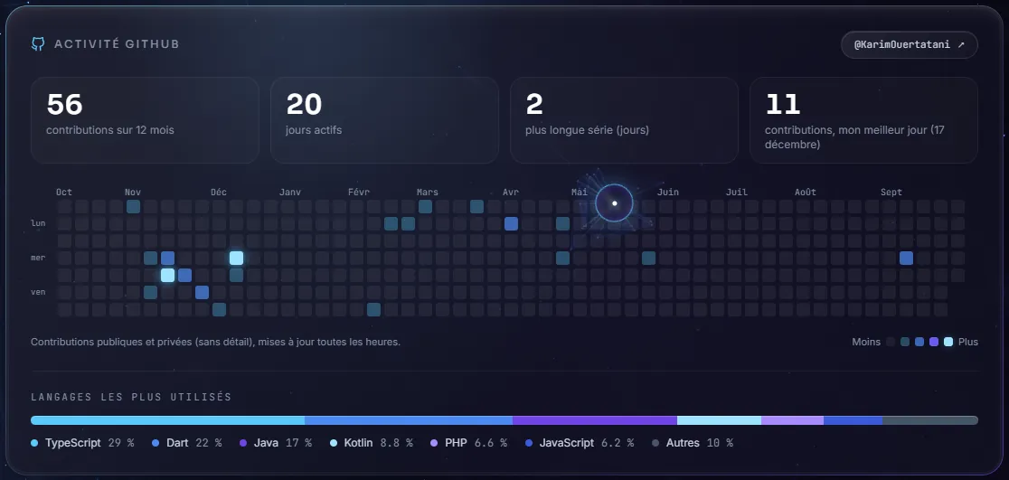The height and width of the screenshot is (480, 1009).
Task: Click the 'Janv' month label
Action: coord(289,193)
